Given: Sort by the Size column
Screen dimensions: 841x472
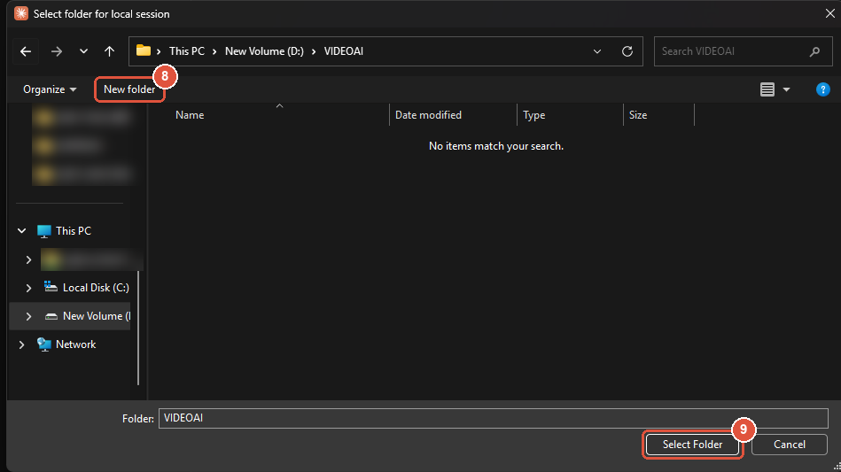Looking at the screenshot, I should 638,115.
